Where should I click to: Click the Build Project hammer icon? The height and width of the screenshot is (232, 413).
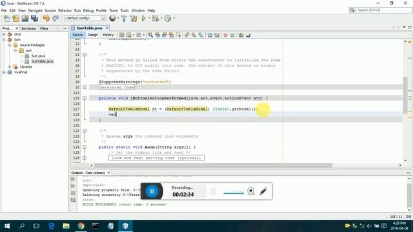tap(124, 19)
